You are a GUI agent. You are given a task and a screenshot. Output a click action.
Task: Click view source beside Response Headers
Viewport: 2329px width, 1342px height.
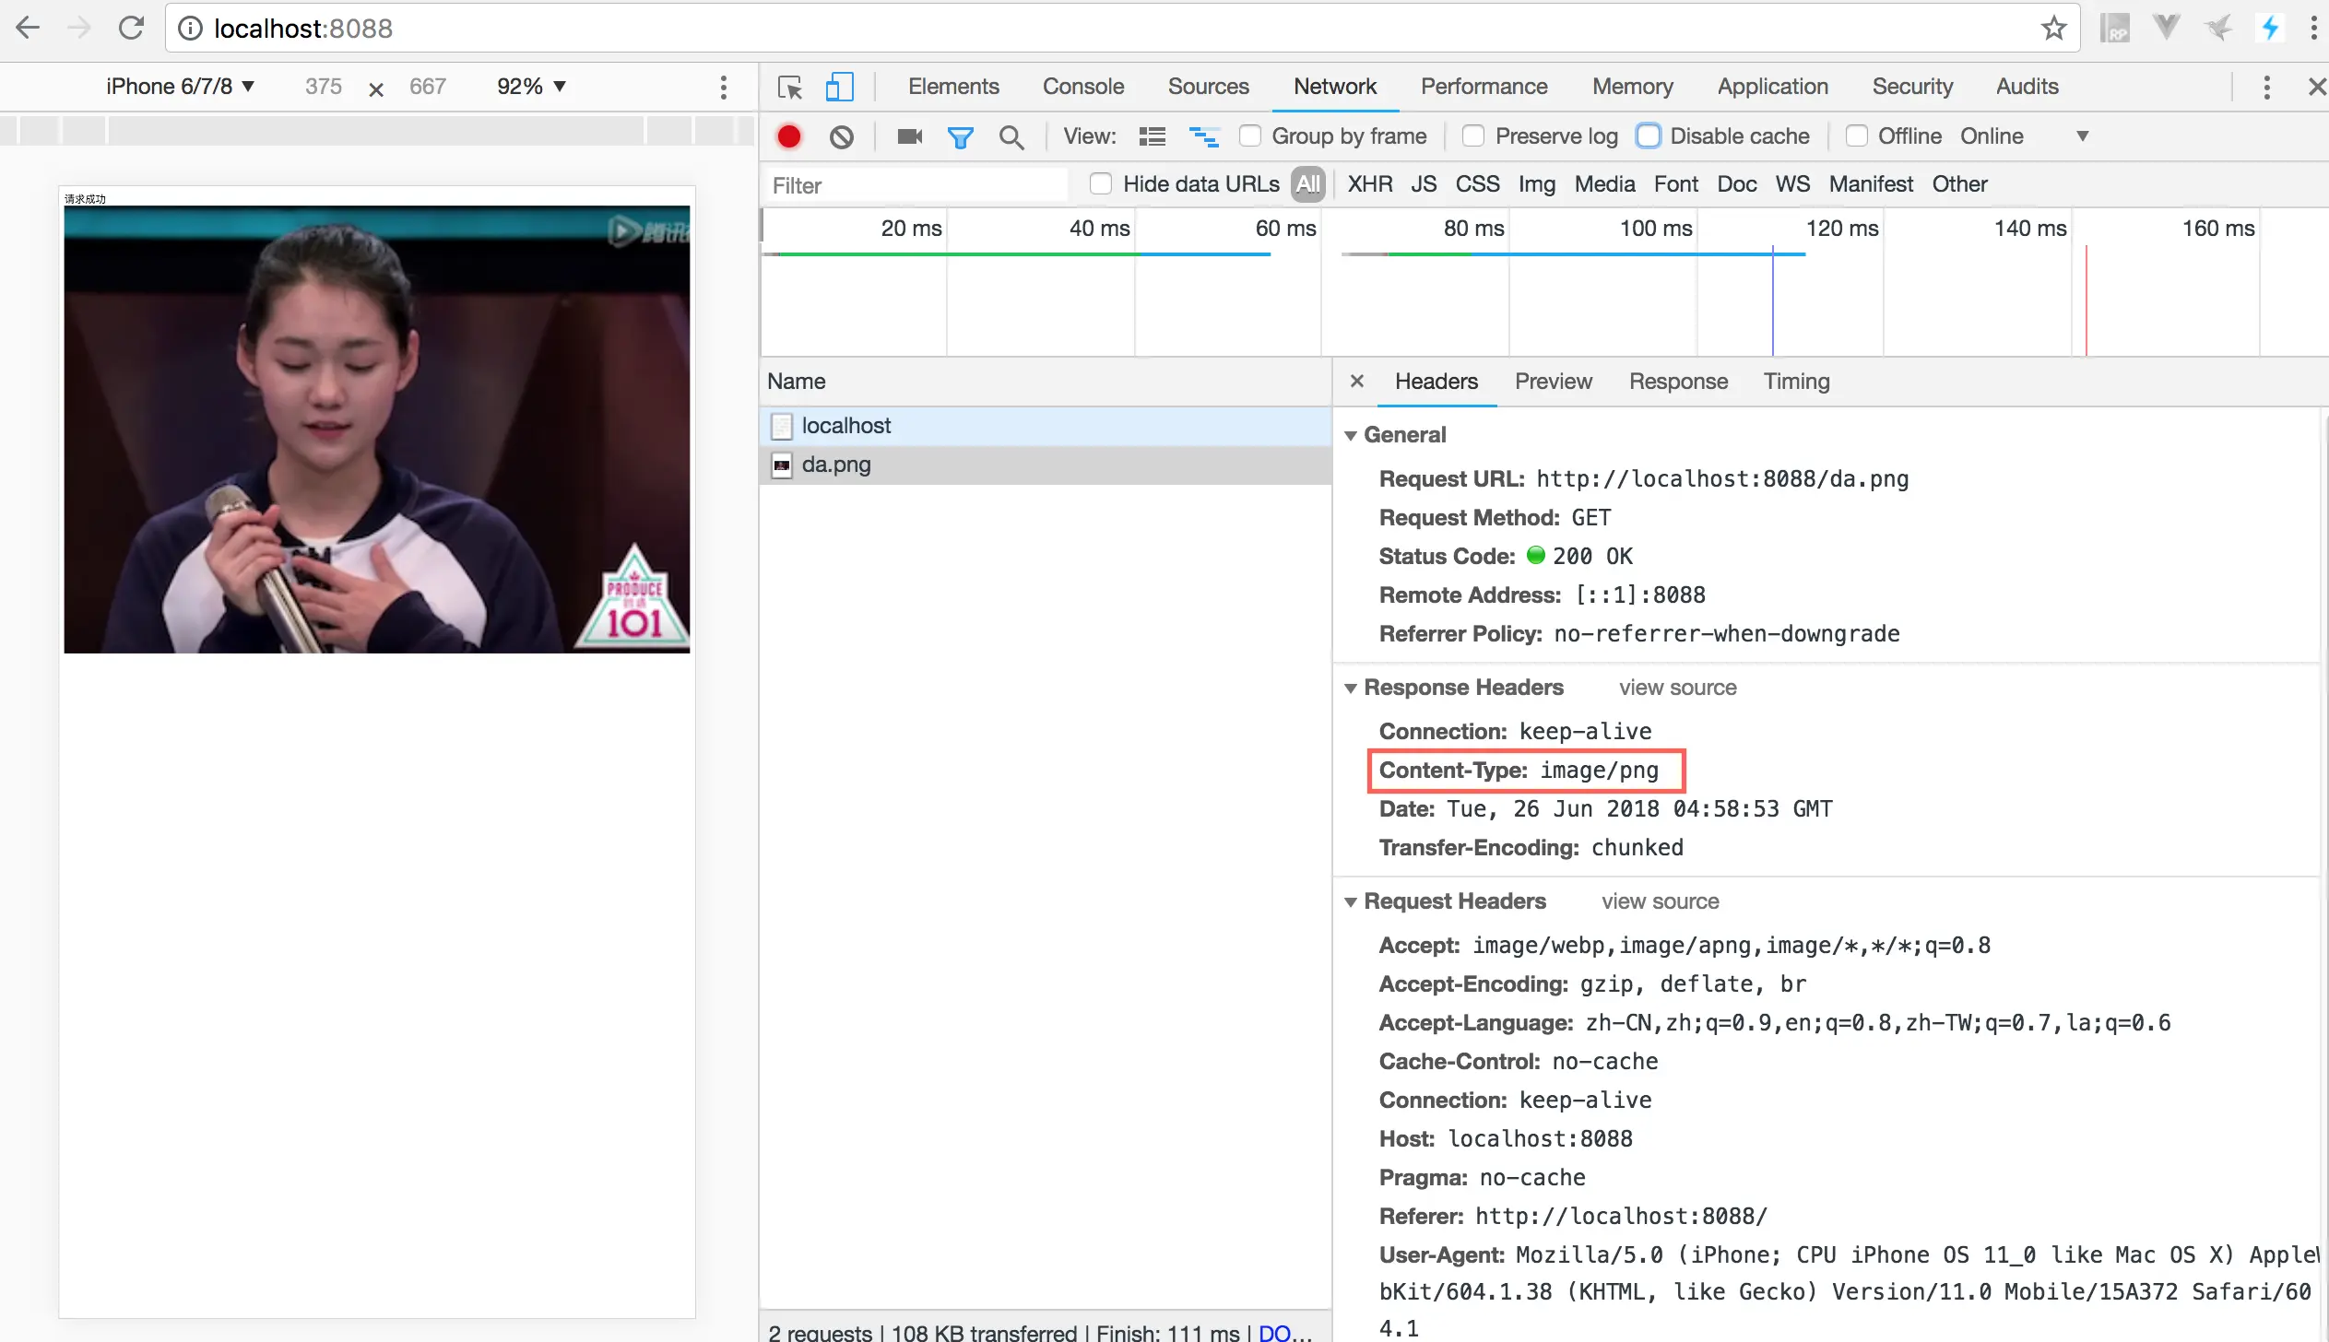[x=1677, y=688]
